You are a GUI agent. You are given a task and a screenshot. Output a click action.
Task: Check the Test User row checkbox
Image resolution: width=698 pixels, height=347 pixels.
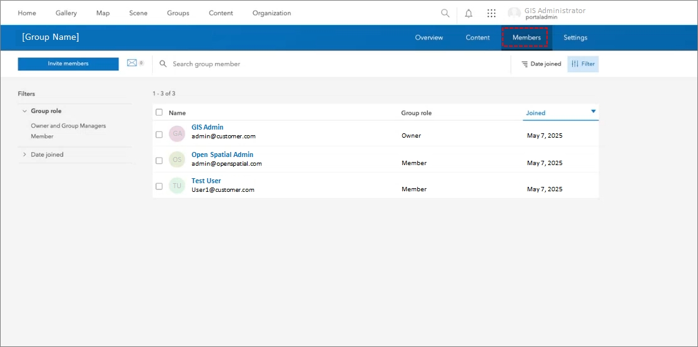159,186
